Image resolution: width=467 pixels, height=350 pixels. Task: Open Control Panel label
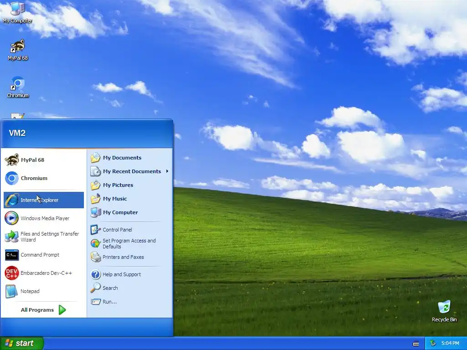click(117, 230)
